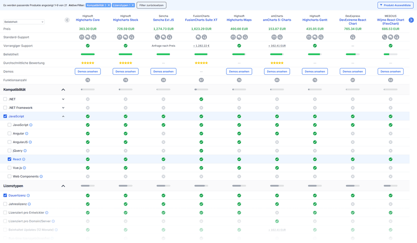Click star rating of Highcharts Core
Viewport: 417px width, 243px height.
pyautogui.click(x=88, y=63)
